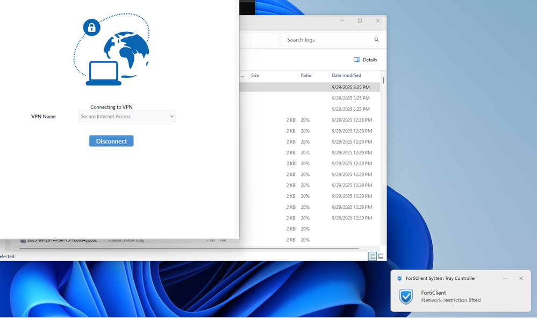Image resolution: width=537 pixels, height=318 pixels.
Task: Click the Disconnect VPN button
Action: [111, 141]
